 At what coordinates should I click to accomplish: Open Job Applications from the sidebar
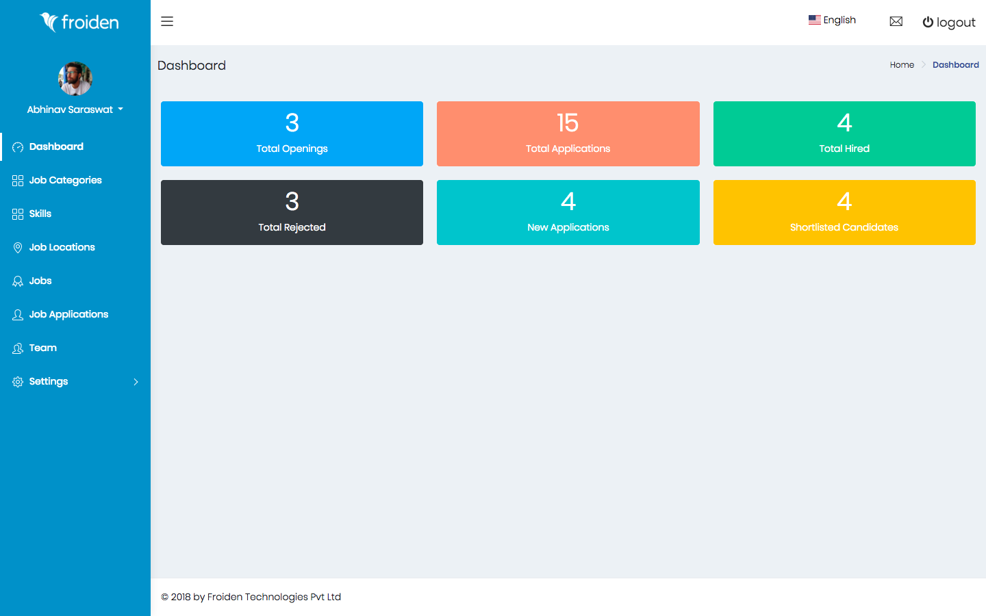(68, 314)
